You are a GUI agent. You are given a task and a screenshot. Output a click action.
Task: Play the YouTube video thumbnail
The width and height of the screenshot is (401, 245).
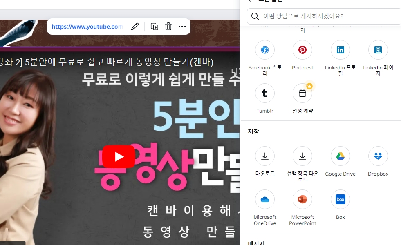point(118,156)
